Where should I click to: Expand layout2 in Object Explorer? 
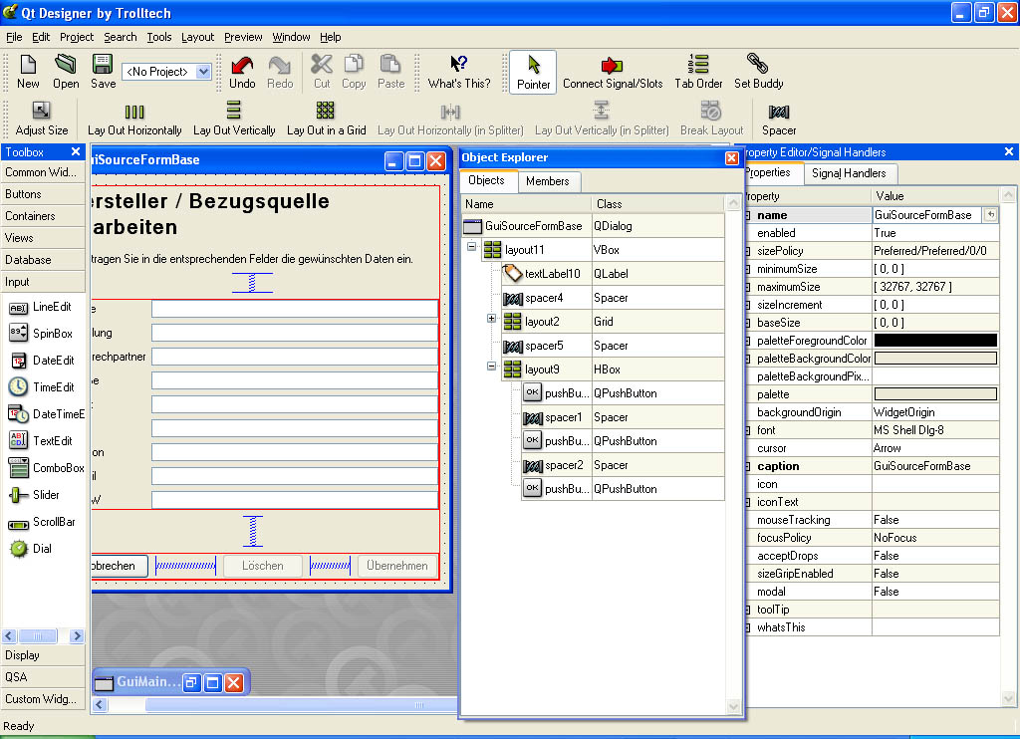point(491,318)
